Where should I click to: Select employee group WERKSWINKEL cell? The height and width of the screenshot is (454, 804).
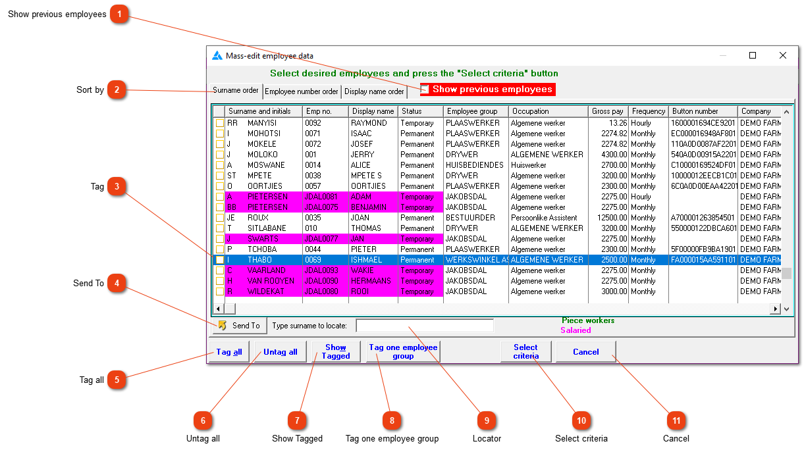click(x=475, y=260)
